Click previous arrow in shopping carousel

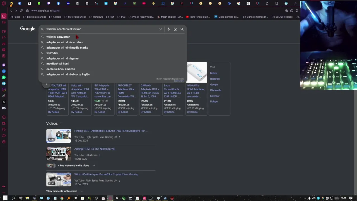(46, 84)
